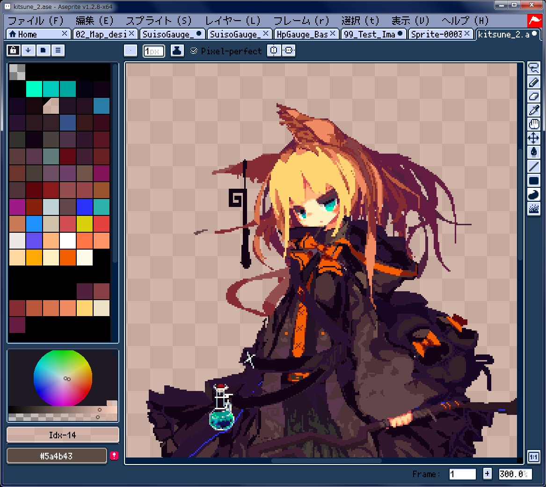This screenshot has width=546, height=487.
Task: Toggle the palette edit mode lock
Action: (x=13, y=50)
